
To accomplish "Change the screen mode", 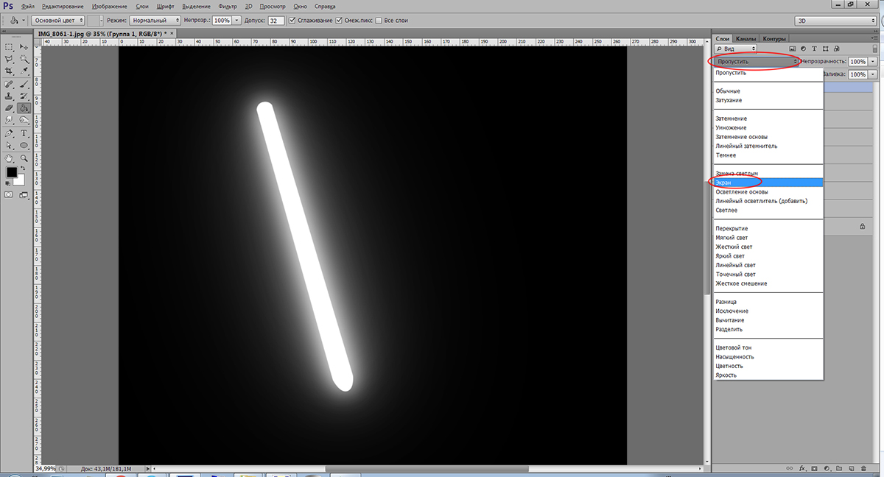I will pos(24,195).
